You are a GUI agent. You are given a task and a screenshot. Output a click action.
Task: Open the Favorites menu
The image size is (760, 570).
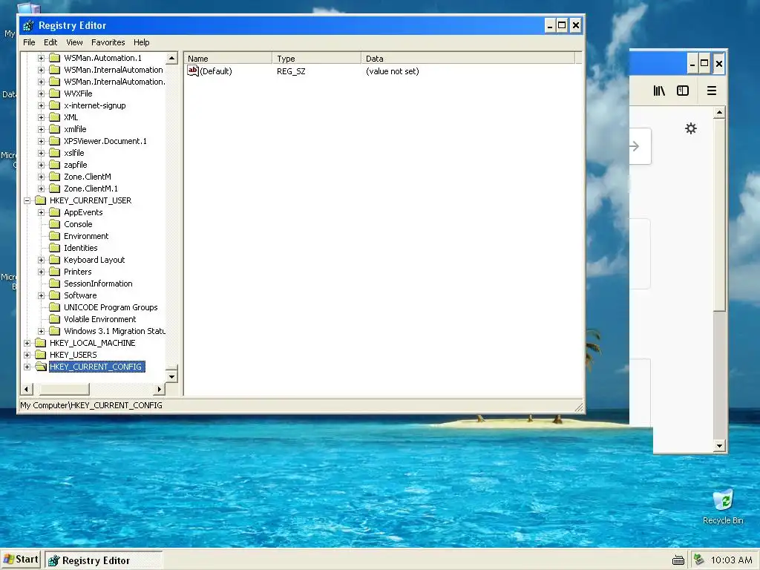tap(108, 42)
